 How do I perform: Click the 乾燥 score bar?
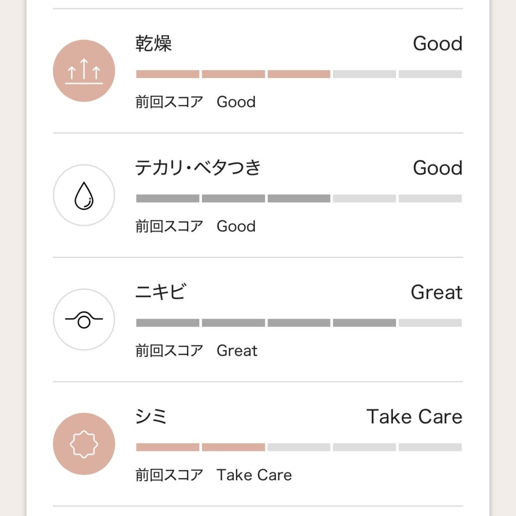click(298, 74)
